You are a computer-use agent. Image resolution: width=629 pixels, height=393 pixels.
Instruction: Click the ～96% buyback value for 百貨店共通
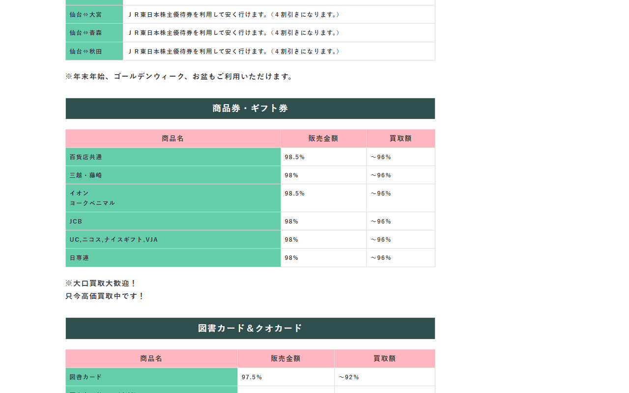tap(381, 157)
